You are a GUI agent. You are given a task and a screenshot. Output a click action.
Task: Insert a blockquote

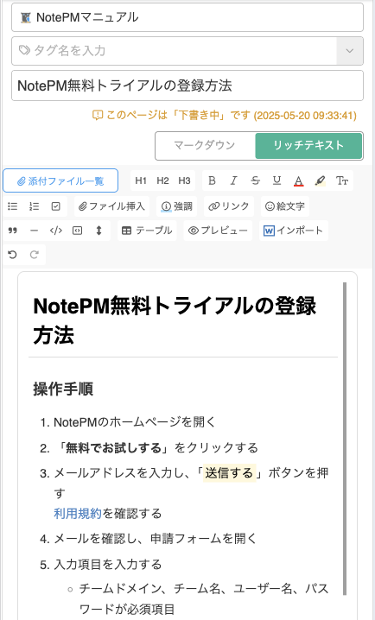point(13,231)
